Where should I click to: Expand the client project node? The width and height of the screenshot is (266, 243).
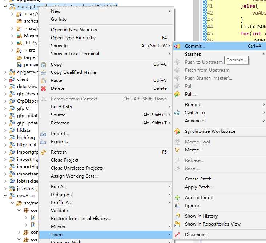coord(5,79)
